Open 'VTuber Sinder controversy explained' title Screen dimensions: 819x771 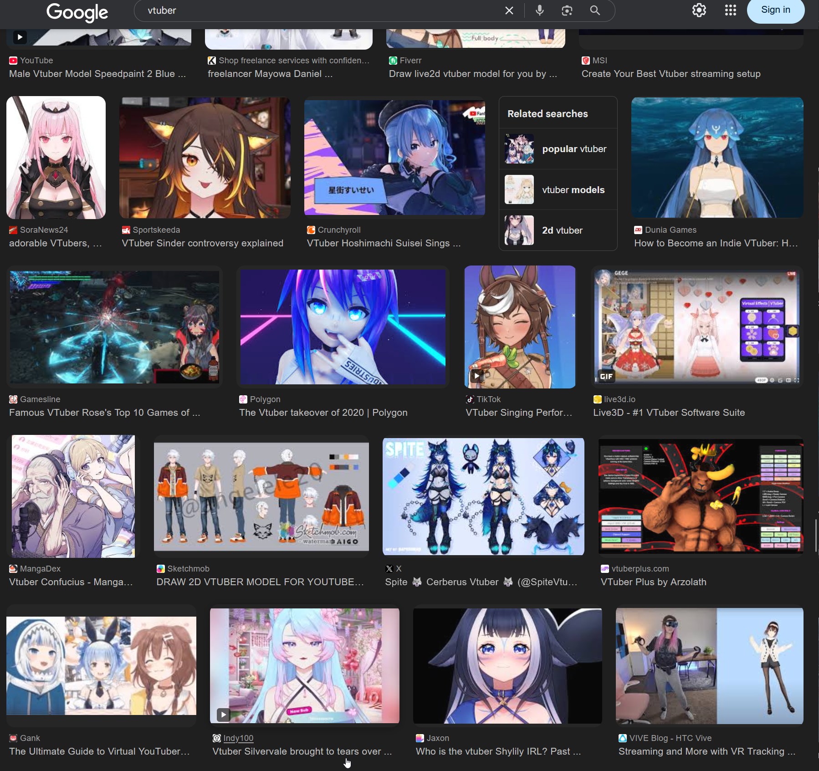tap(203, 243)
